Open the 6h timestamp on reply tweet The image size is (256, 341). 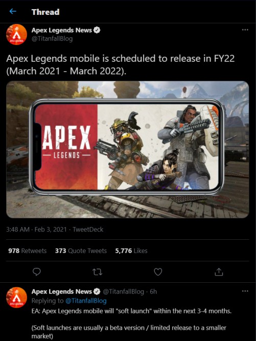pos(153,291)
